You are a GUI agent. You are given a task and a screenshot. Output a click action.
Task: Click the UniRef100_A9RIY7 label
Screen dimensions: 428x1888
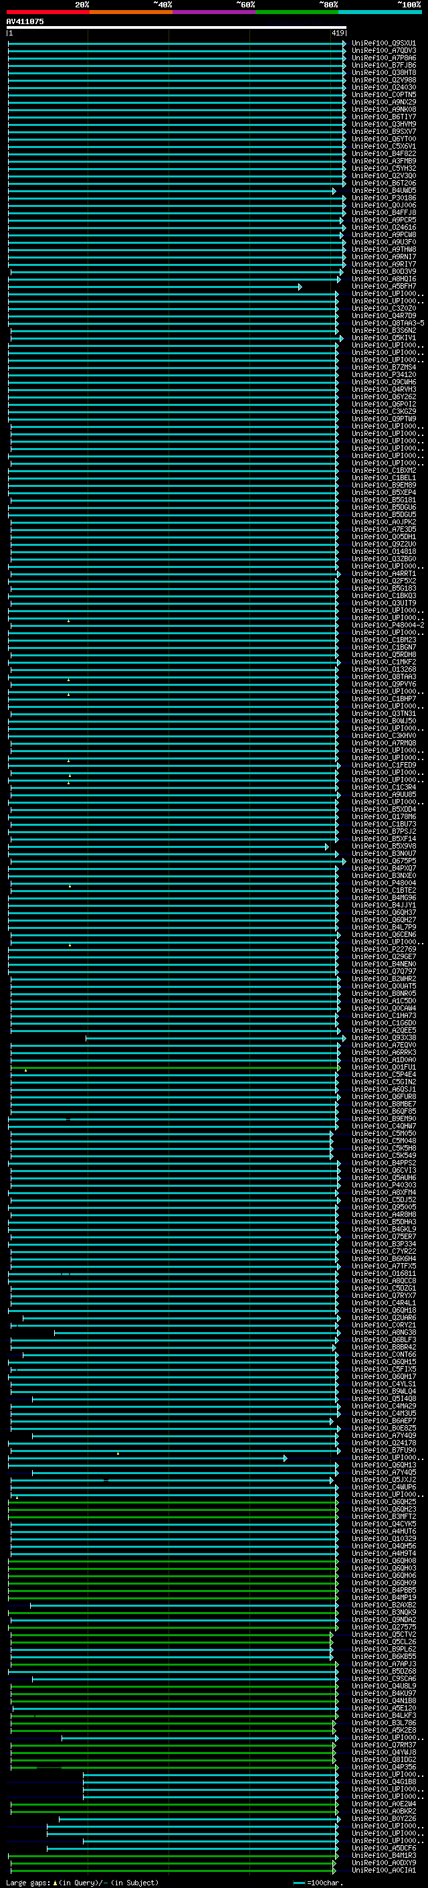(383, 265)
